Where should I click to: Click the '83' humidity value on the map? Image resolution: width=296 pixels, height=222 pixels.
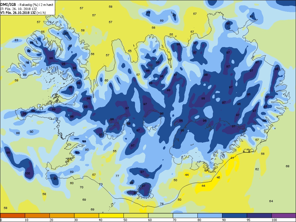(x=16, y=40)
